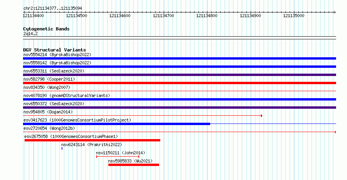Click the Cytogenetic Bands track title
This screenshot has width=347, height=180.
click(46, 29)
